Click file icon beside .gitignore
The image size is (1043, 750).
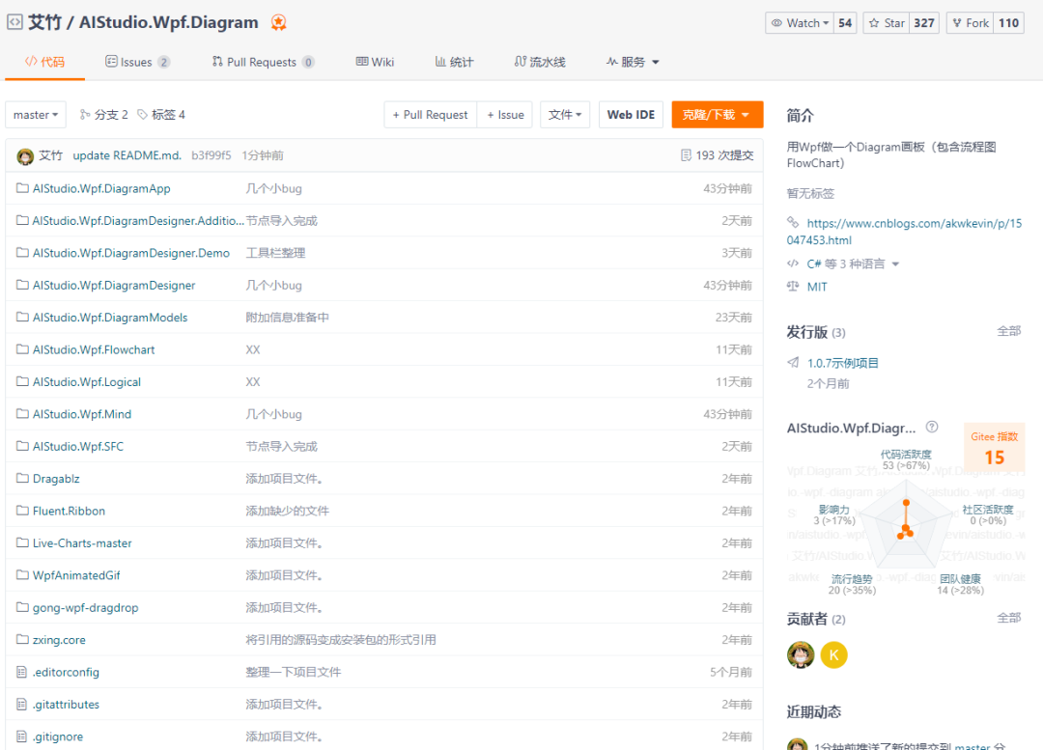(22, 736)
